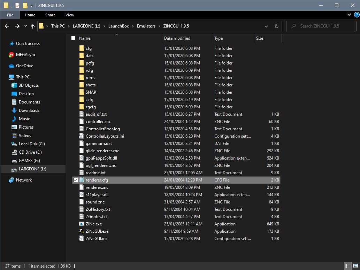The width and height of the screenshot is (360, 270).
Task: Expand the chevron after Emulators in address bar
Action: 159,26
